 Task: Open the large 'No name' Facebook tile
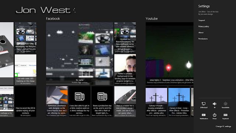point(80,54)
